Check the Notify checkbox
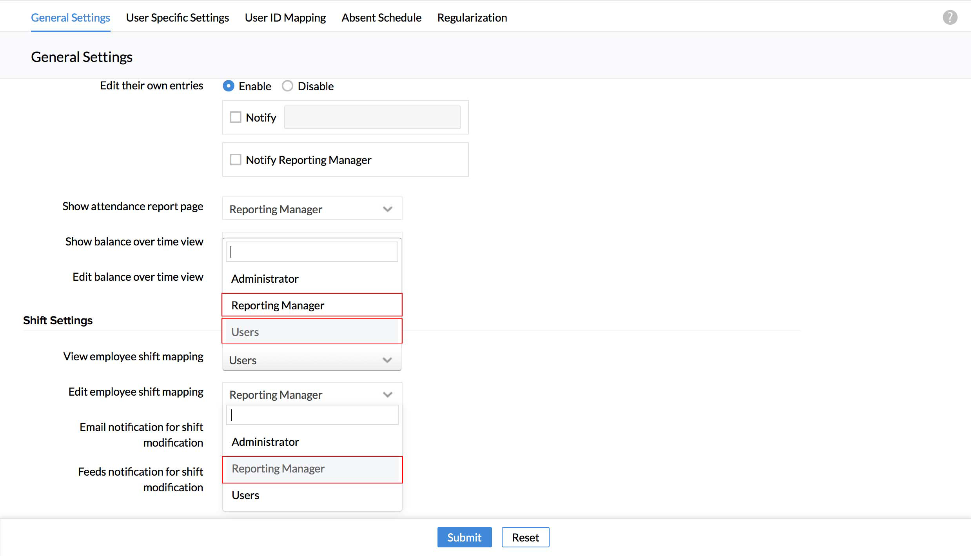 coord(235,117)
